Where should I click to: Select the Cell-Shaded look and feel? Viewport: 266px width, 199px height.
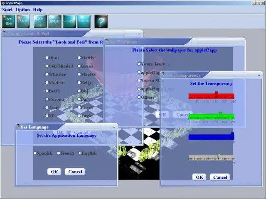point(59,66)
